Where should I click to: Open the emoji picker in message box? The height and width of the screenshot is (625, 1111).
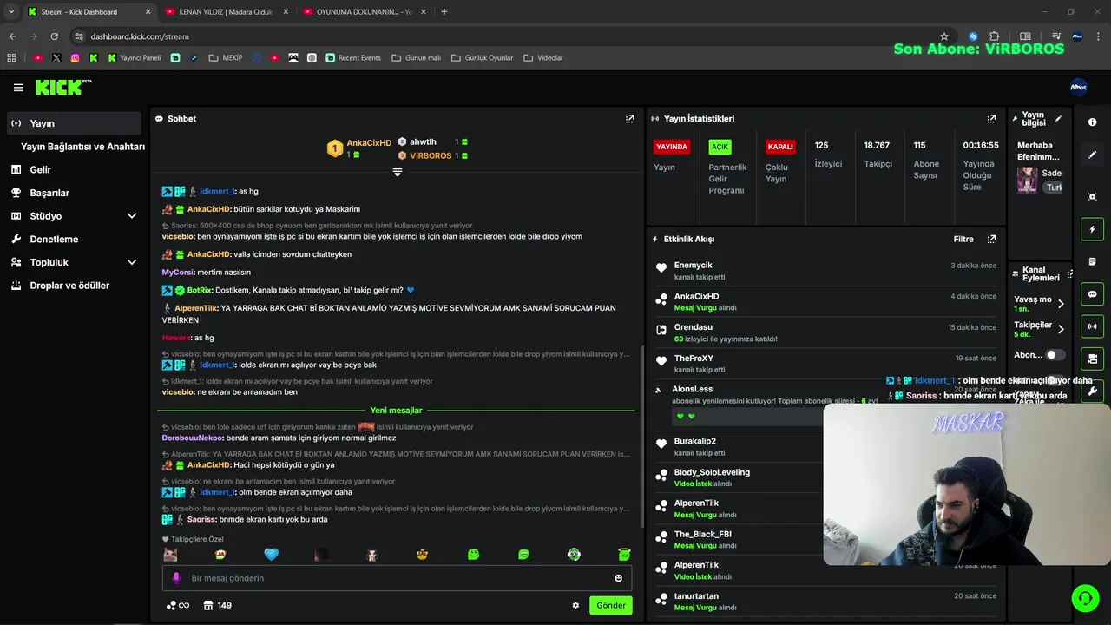tap(619, 578)
